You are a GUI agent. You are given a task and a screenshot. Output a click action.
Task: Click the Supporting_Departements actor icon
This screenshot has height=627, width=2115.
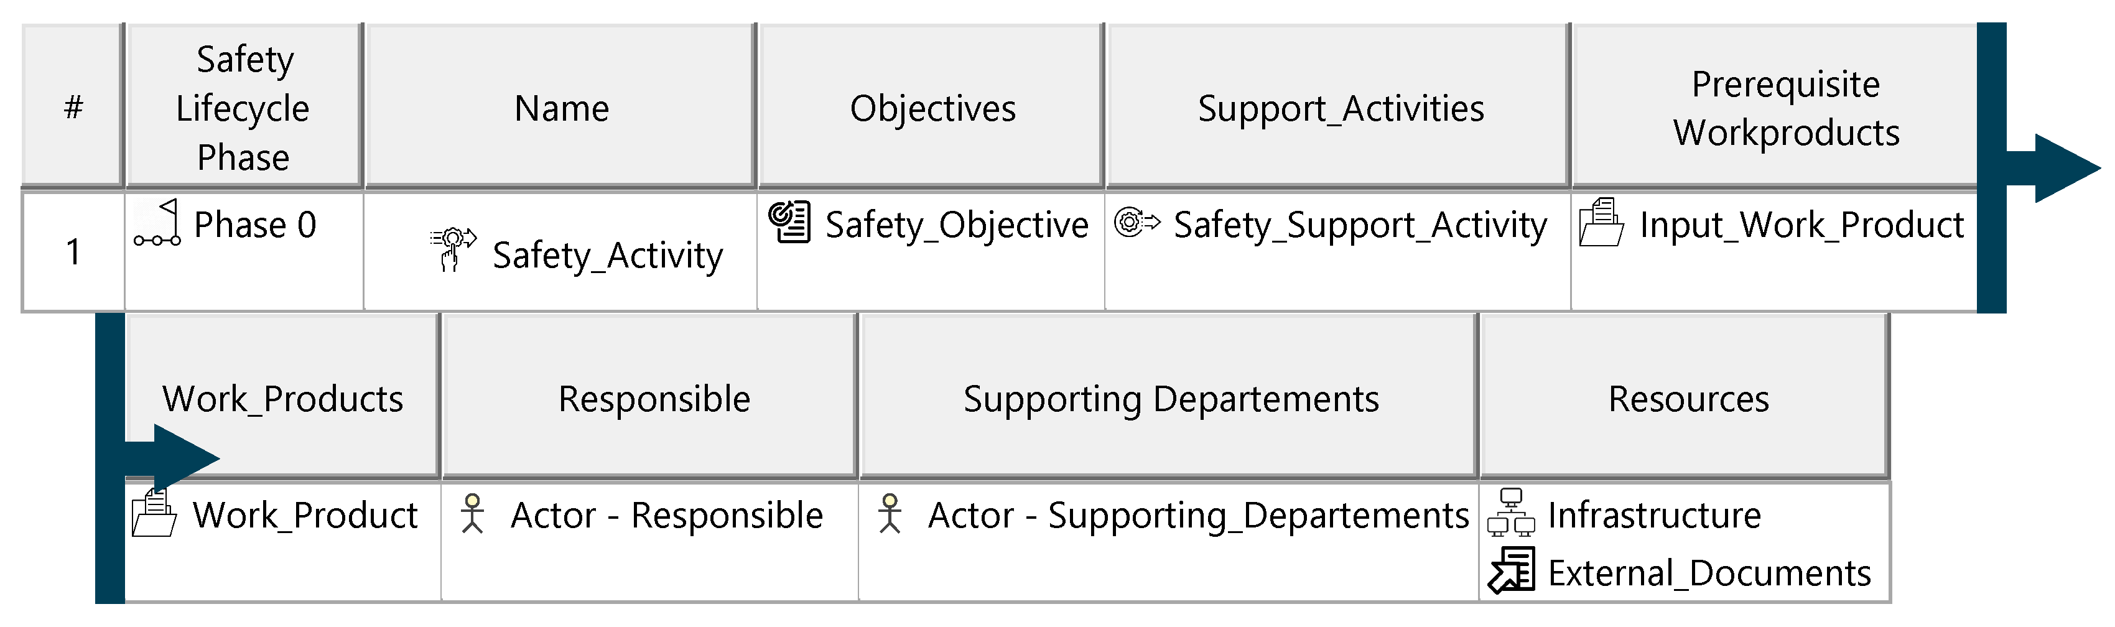click(x=889, y=514)
